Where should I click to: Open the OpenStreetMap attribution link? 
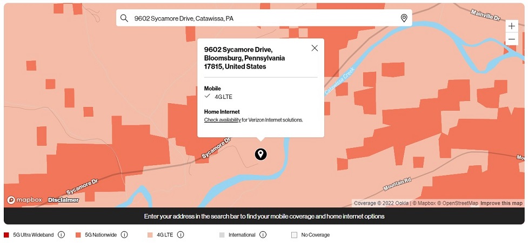tap(458, 203)
